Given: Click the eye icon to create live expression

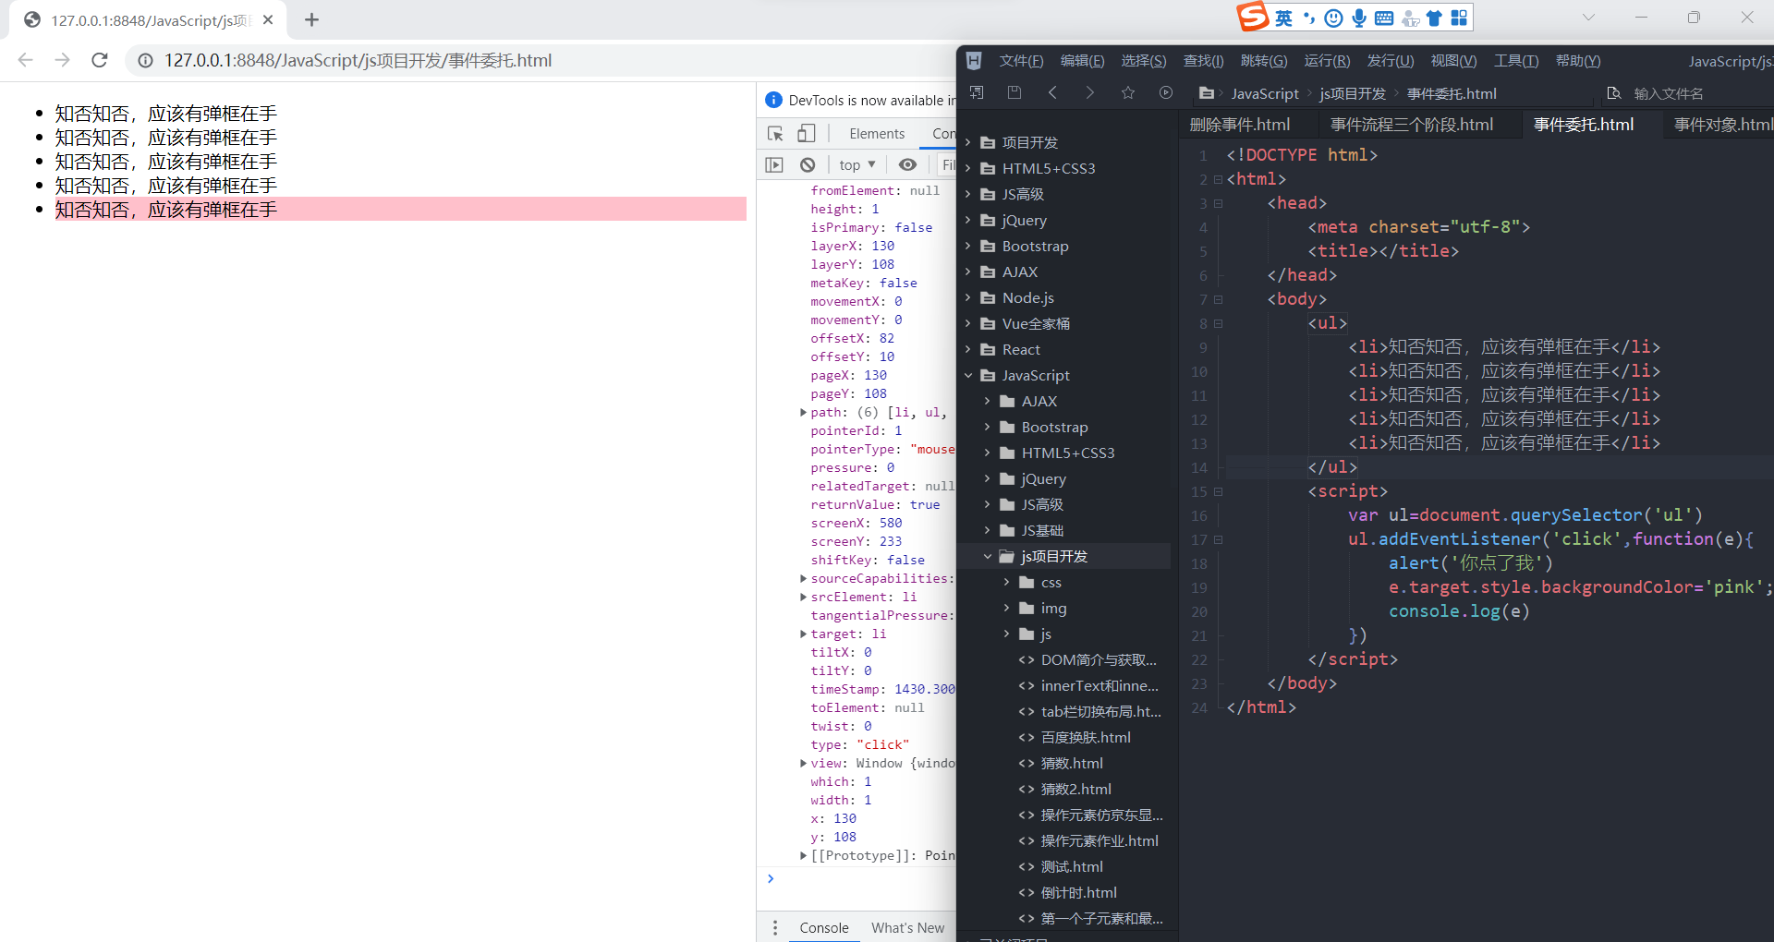Looking at the screenshot, I should (907, 163).
